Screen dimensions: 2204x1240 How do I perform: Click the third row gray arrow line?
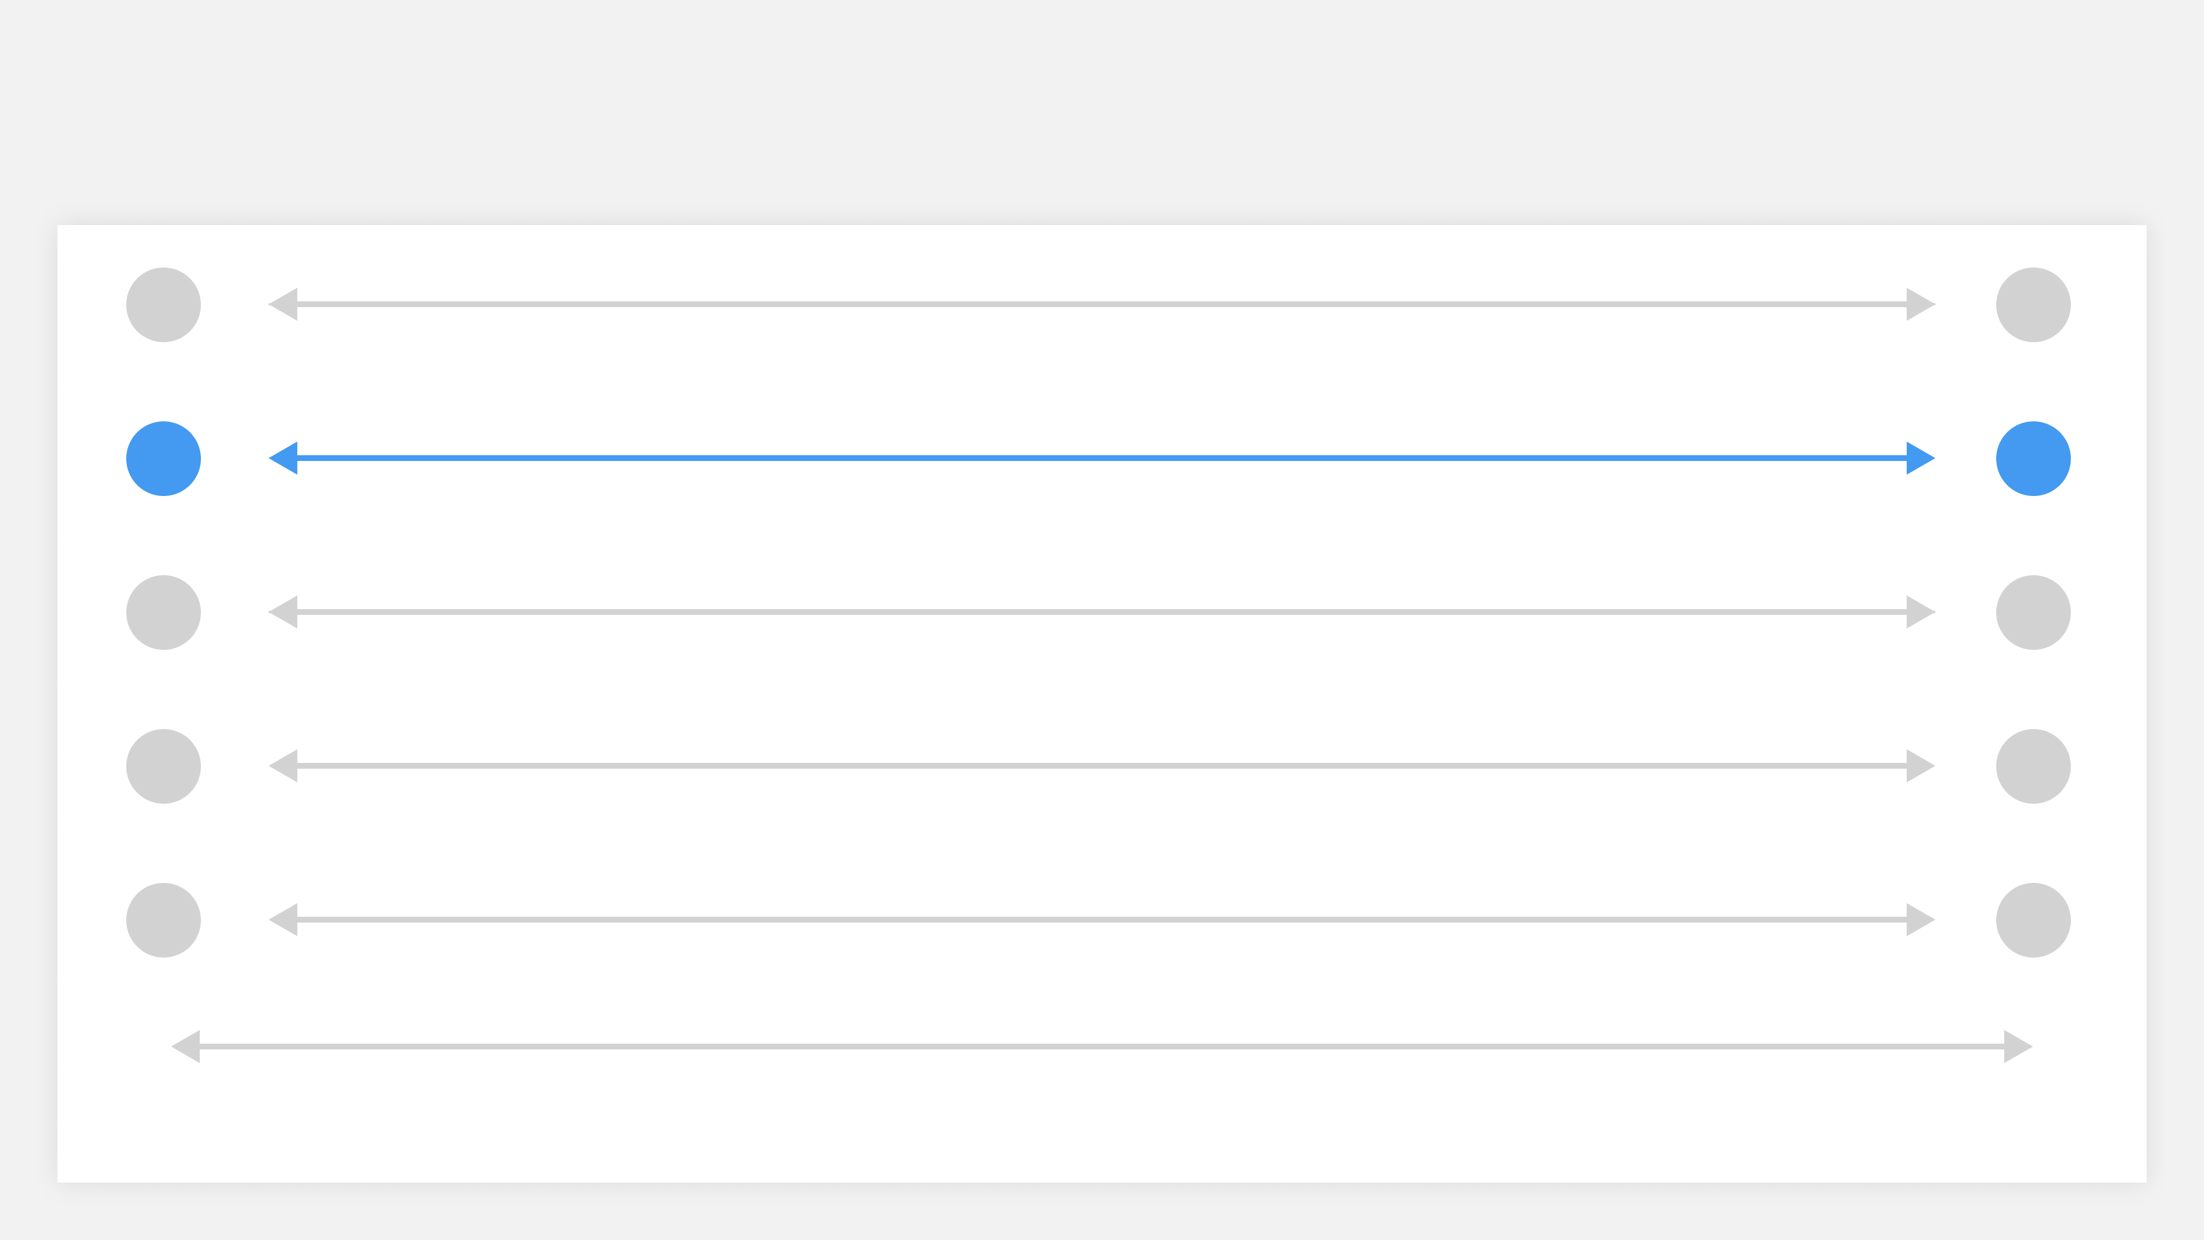pos(1102,612)
